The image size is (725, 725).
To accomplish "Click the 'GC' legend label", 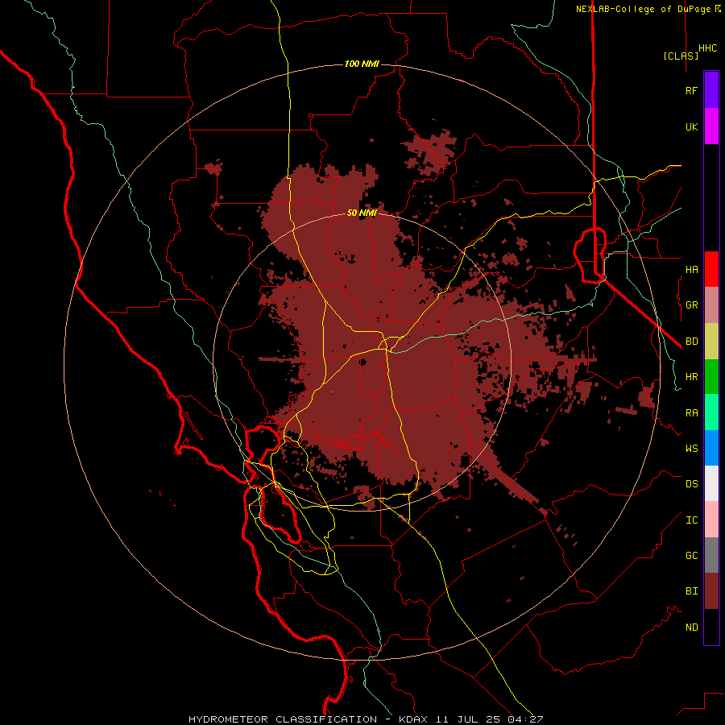I will 692,556.
